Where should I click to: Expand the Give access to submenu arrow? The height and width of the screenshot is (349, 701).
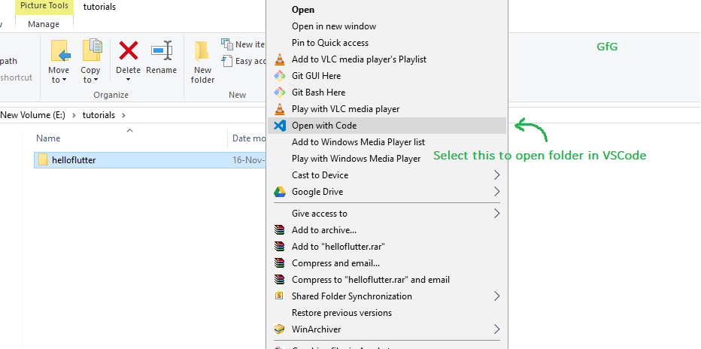pyautogui.click(x=496, y=213)
